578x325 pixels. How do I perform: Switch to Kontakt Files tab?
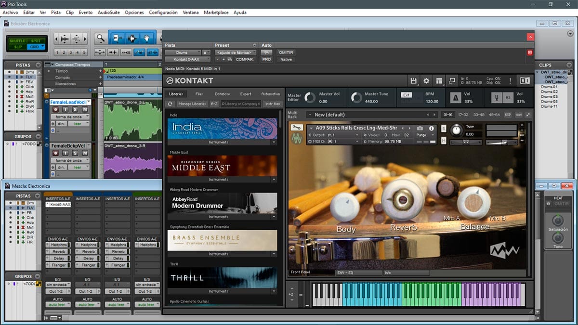(199, 94)
